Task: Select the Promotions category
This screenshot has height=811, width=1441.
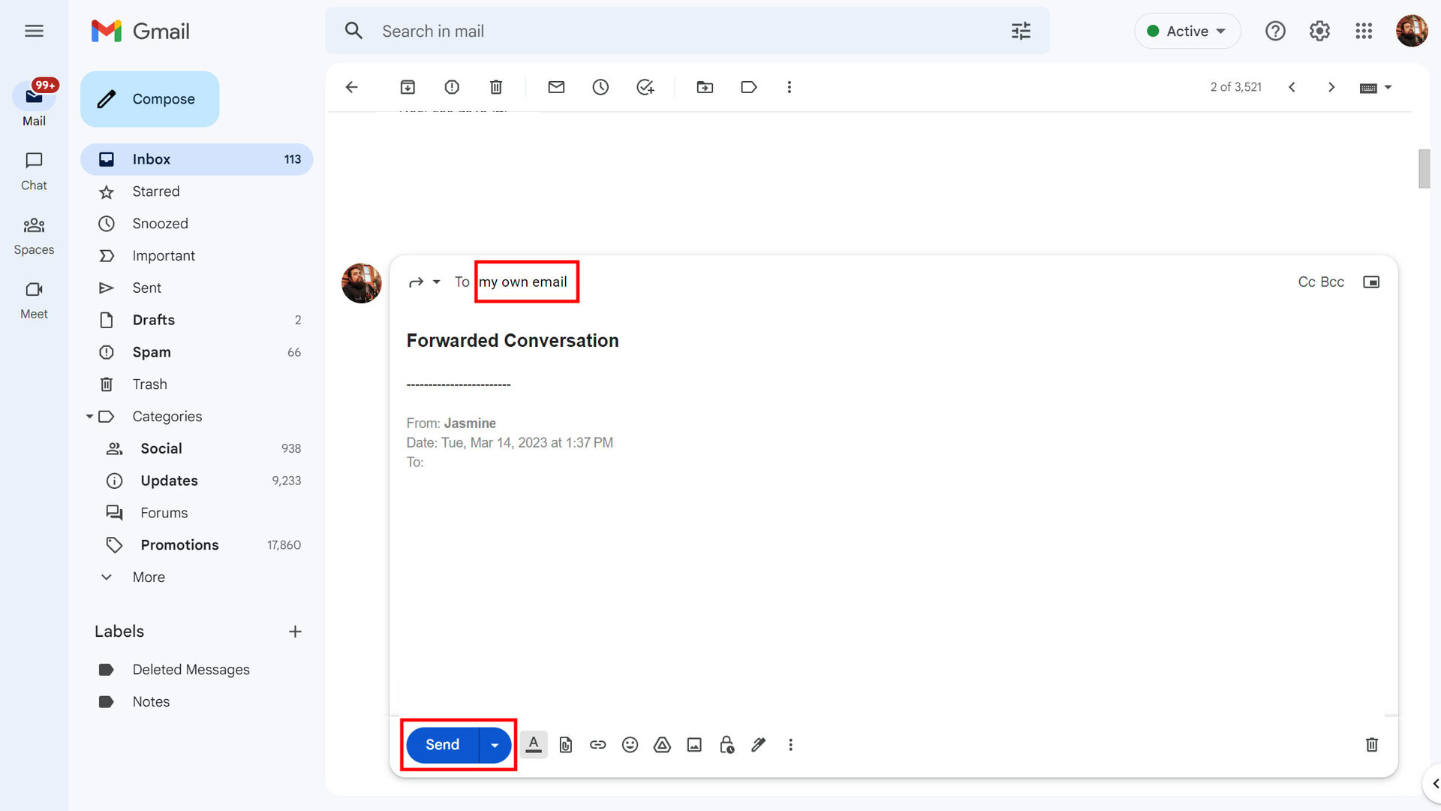Action: [179, 545]
